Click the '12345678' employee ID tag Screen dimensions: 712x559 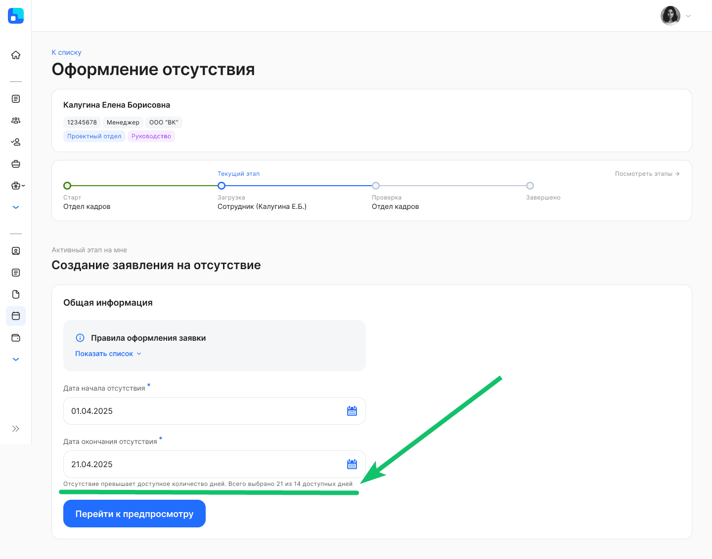coord(82,122)
